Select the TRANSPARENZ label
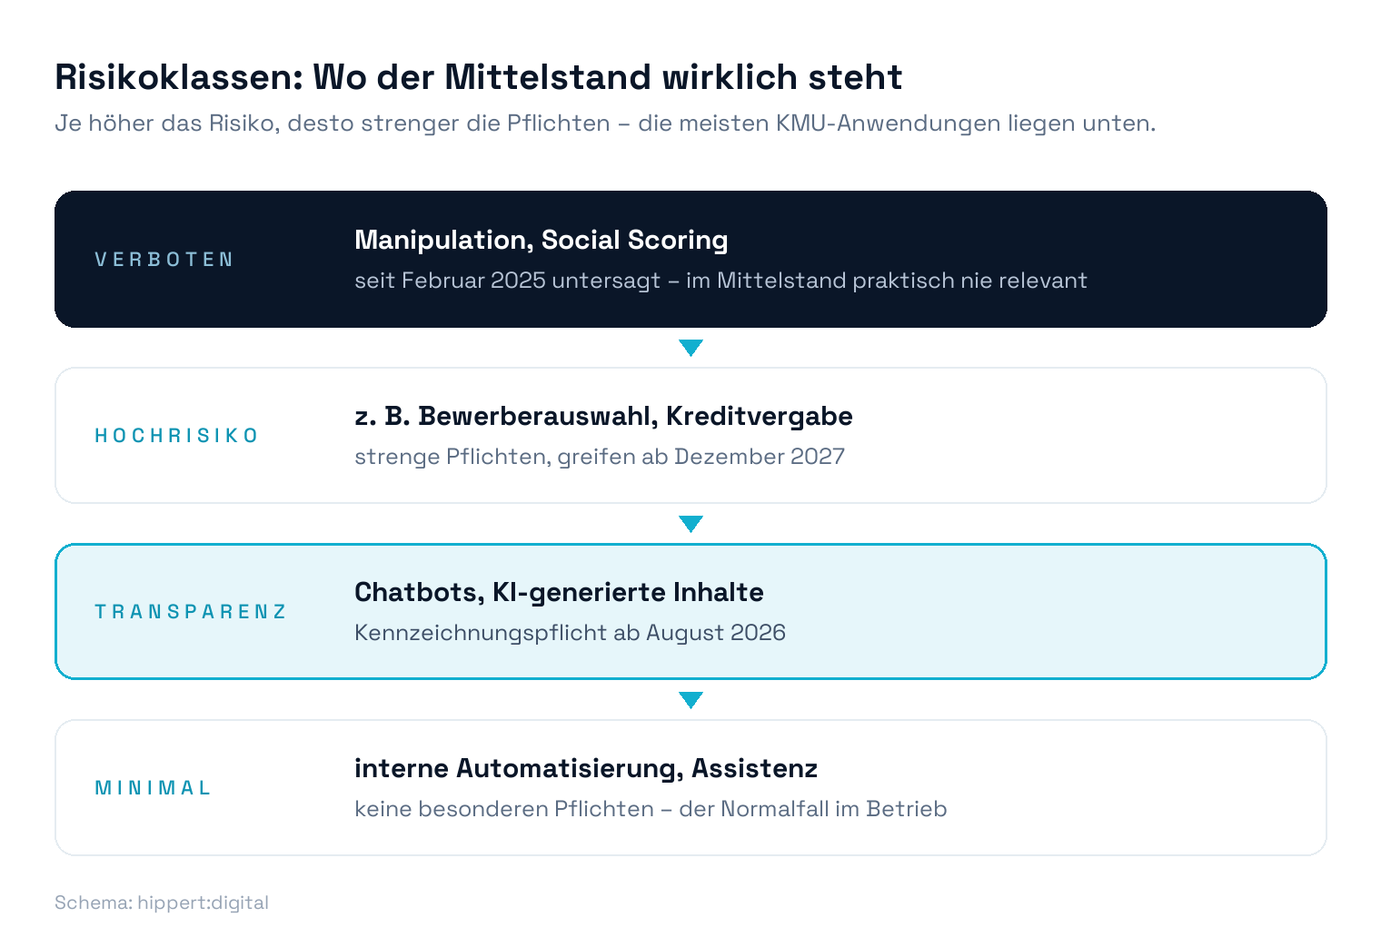Screen dimensions: 1381x937 point(191,612)
